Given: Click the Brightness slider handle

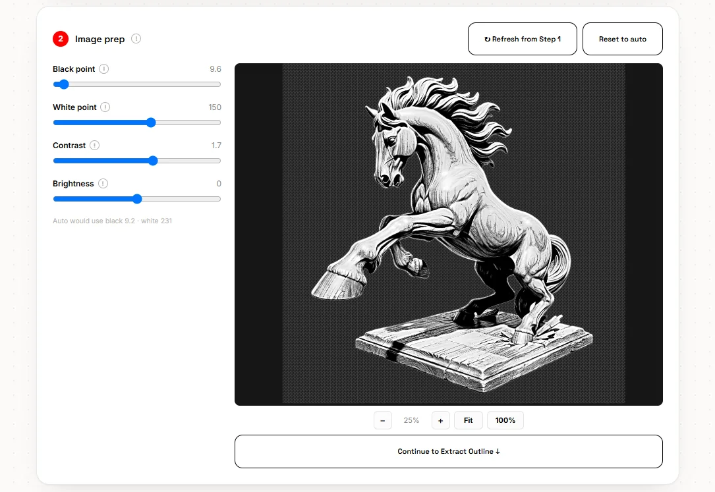Looking at the screenshot, I should click(137, 199).
